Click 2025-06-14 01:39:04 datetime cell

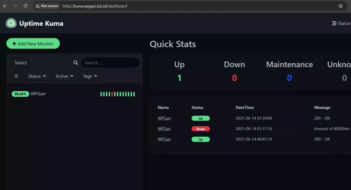(x=254, y=118)
